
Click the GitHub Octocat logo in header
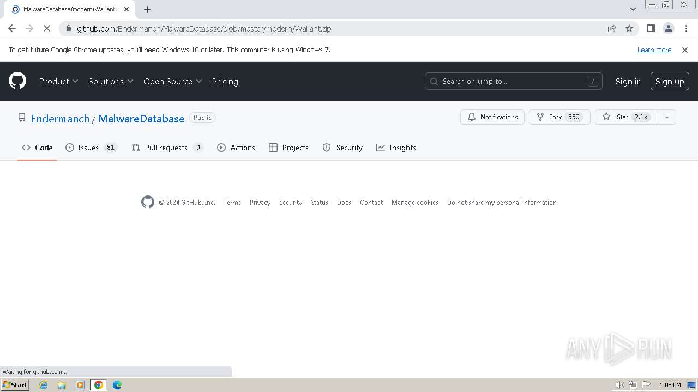tap(17, 81)
